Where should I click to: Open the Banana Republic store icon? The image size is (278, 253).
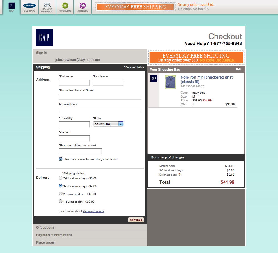point(47,6)
